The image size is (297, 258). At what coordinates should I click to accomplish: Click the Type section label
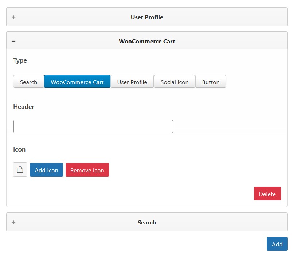20,60
